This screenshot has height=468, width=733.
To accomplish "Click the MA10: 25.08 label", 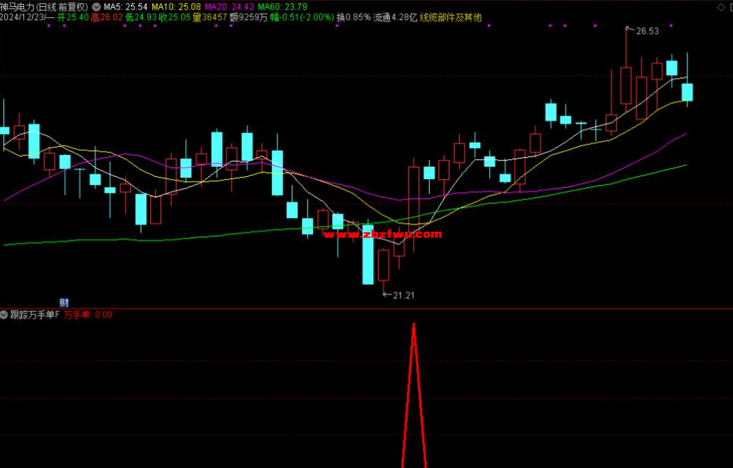I will [x=176, y=7].
